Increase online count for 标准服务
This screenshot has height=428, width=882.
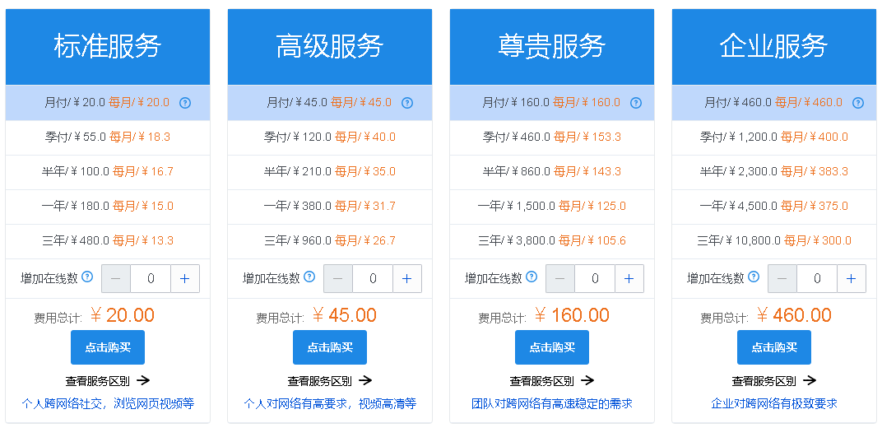coord(184,279)
